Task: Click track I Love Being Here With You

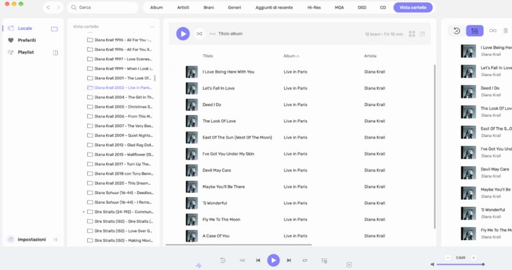Action: (x=228, y=72)
